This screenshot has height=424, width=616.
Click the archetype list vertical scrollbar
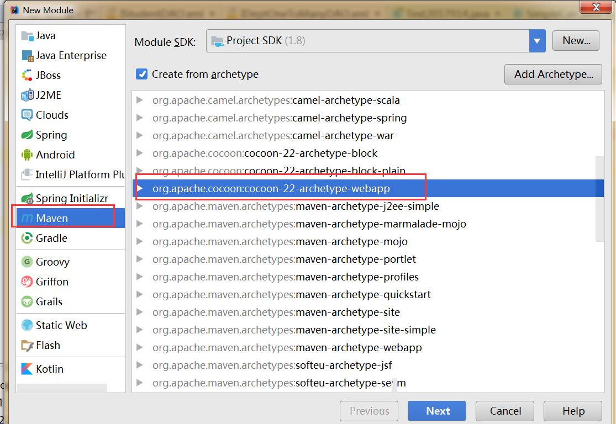pyautogui.click(x=599, y=199)
